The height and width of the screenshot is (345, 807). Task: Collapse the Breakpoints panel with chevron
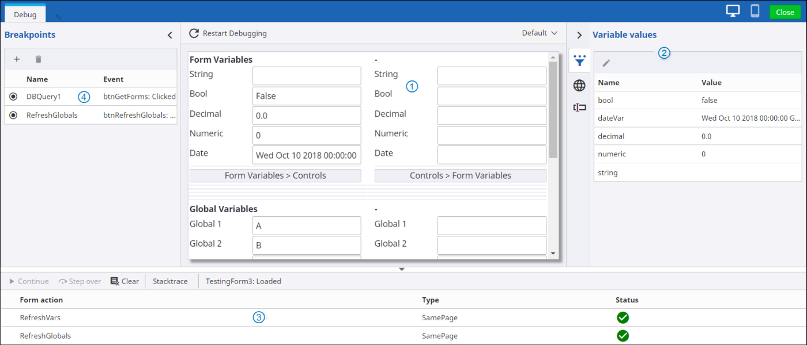169,35
